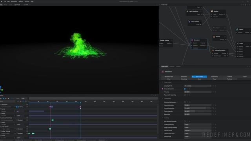Click the Camera node icon
The width and height of the screenshot is (251, 141).
237,30
